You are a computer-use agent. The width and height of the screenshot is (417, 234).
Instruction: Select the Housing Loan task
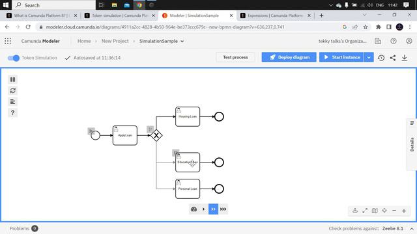coord(188,116)
